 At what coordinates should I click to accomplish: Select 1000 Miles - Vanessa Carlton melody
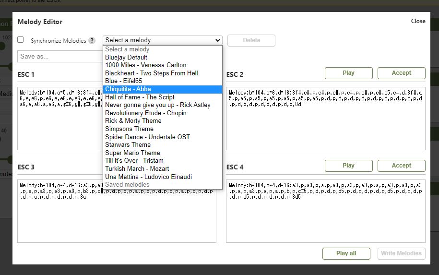click(x=163, y=65)
